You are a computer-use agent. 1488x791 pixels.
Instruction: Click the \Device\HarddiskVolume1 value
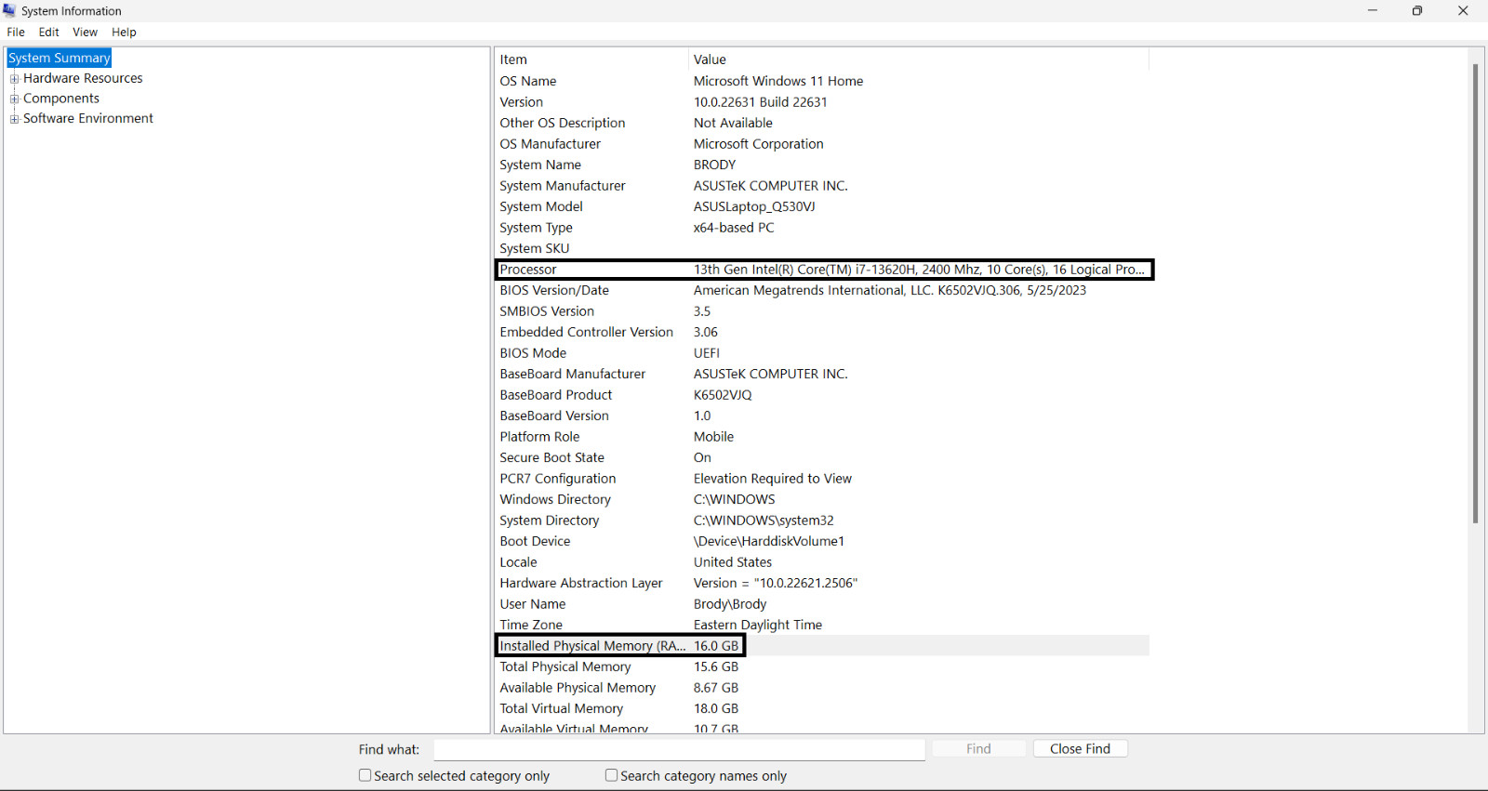pyautogui.click(x=769, y=541)
